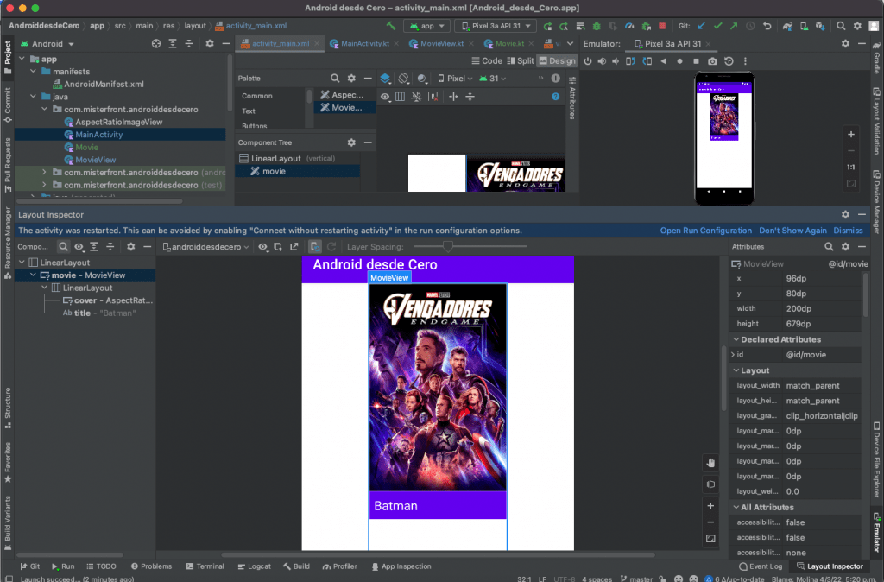Click the emulator volume up icon

tap(602, 61)
